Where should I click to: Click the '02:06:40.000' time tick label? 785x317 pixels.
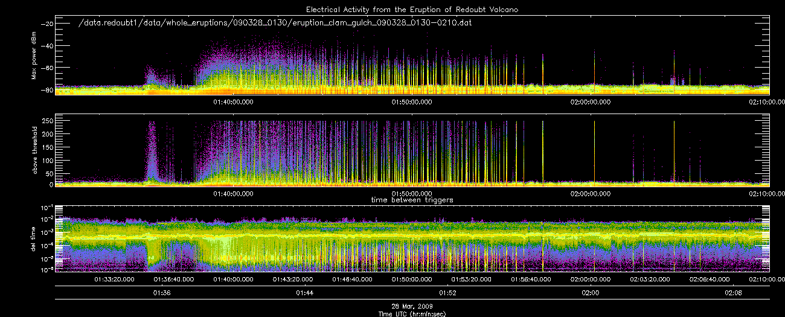(x=710, y=280)
